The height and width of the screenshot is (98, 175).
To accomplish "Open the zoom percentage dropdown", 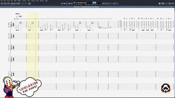I will tap(14, 4).
